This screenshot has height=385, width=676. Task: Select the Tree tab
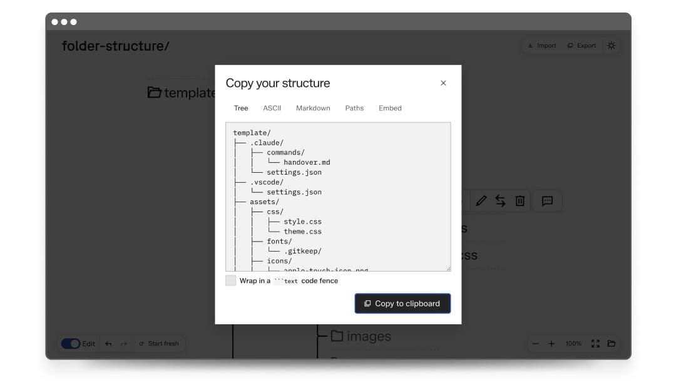coord(240,108)
